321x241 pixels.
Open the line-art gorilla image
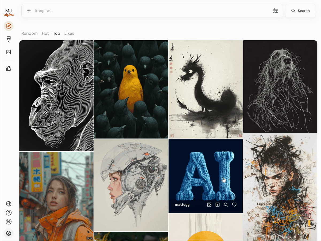(x=56, y=96)
